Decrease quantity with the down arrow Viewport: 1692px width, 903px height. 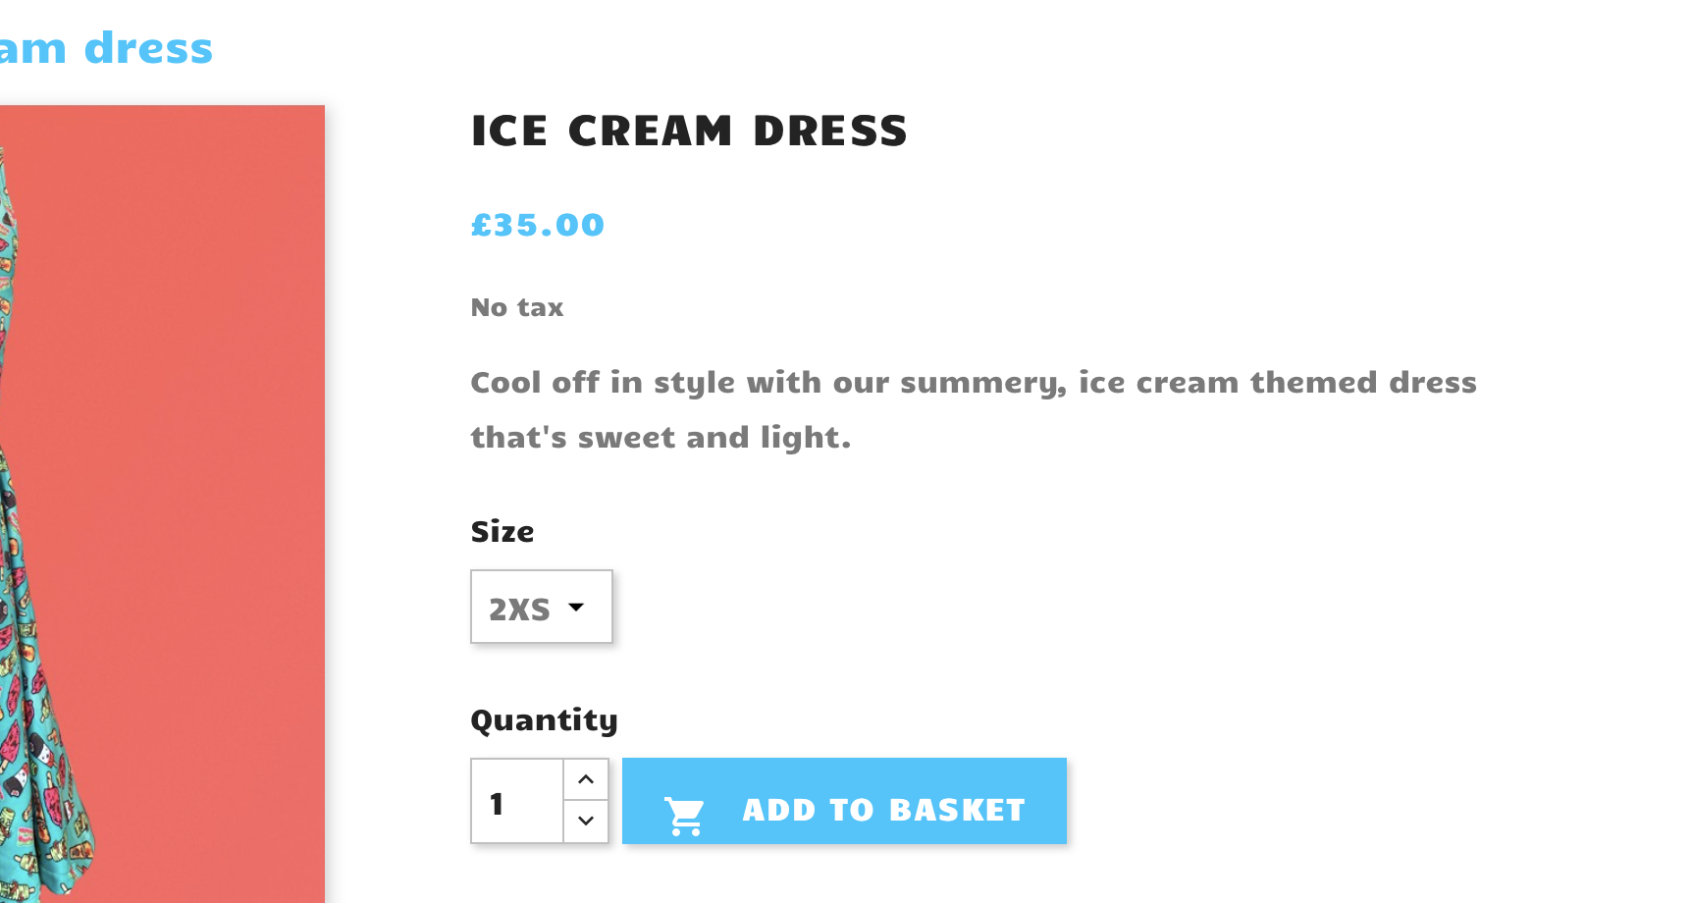pyautogui.click(x=586, y=821)
